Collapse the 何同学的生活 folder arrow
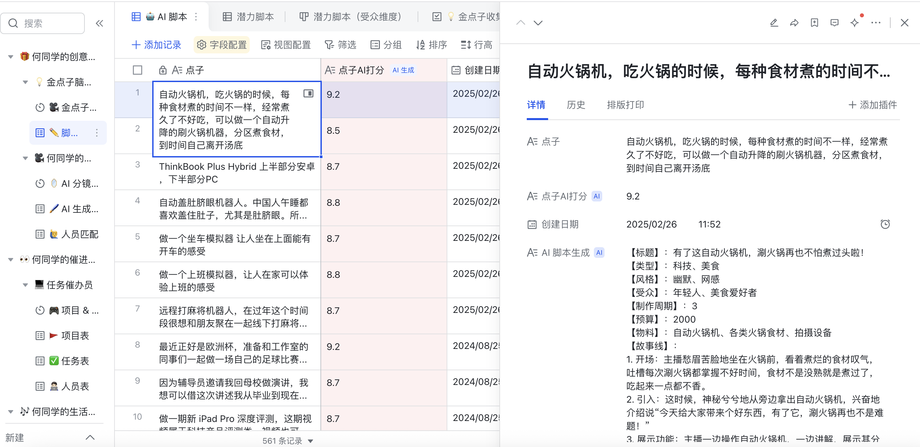 [x=11, y=412]
